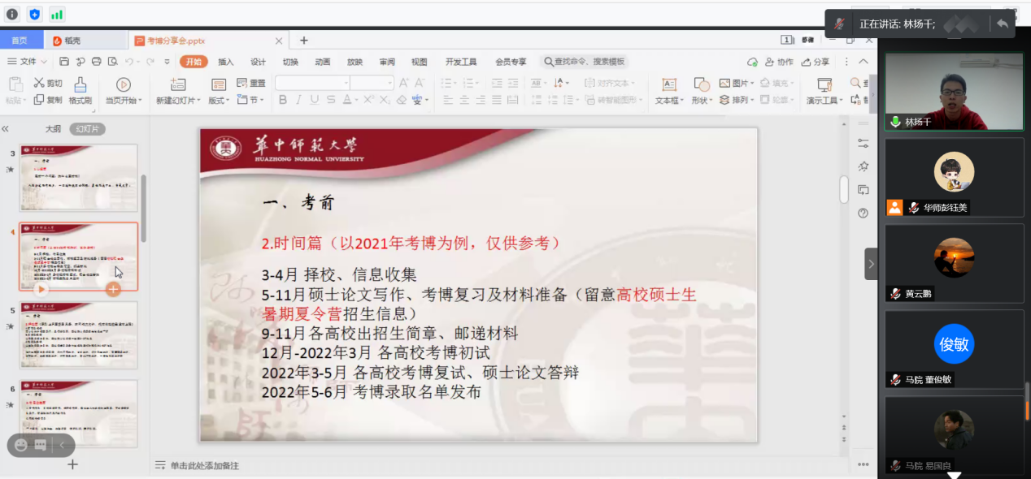Select slide 3 thumbnail in the panel

tap(79, 179)
